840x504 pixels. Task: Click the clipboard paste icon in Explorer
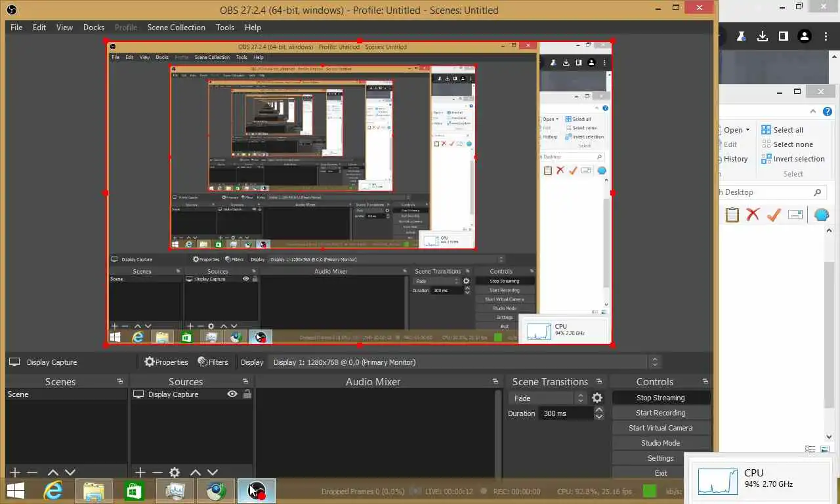(x=732, y=215)
